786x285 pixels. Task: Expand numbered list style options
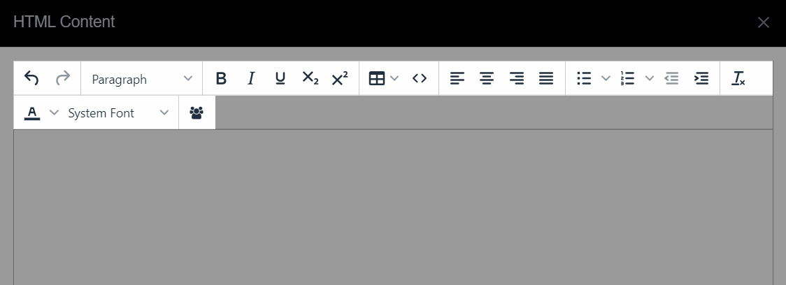649,79
